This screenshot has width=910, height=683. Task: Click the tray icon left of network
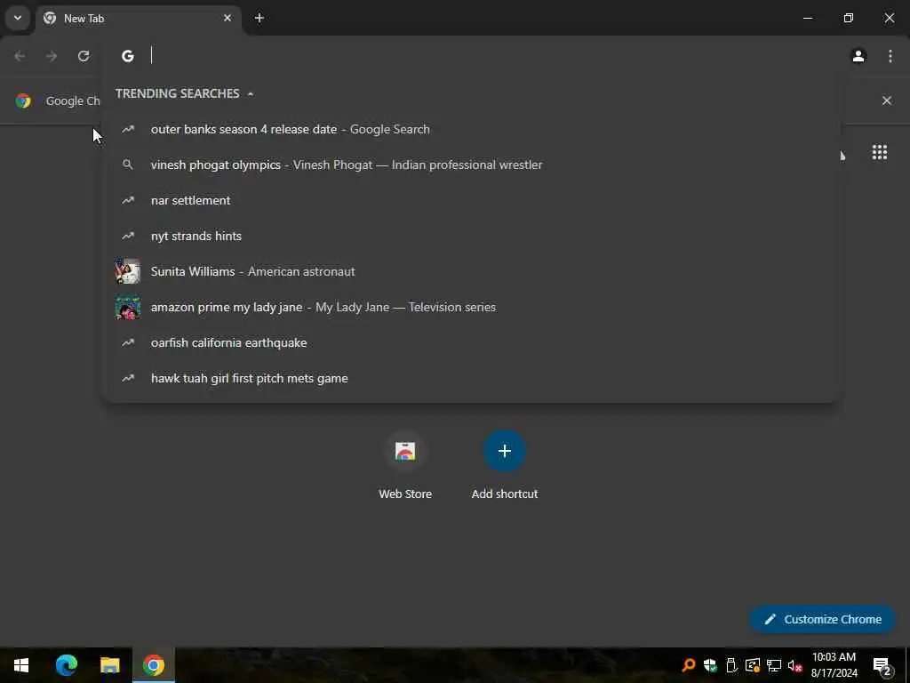753,665
